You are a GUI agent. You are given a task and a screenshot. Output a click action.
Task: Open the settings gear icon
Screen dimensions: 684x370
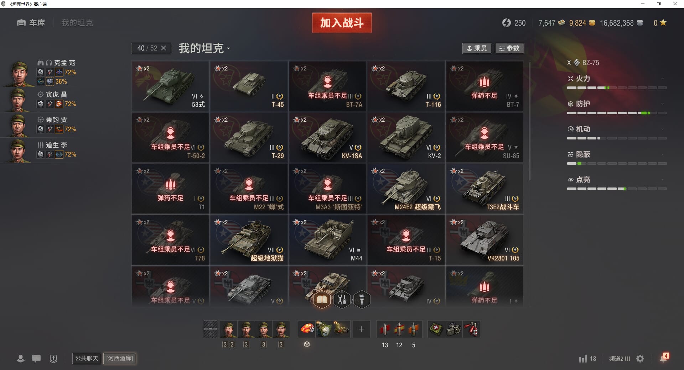click(x=640, y=359)
